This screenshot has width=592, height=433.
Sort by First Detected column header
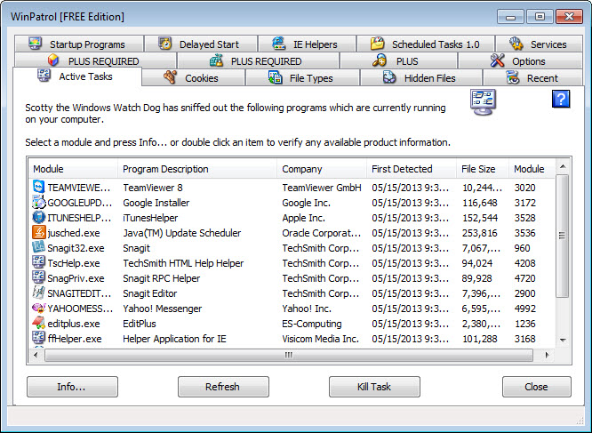(x=412, y=169)
